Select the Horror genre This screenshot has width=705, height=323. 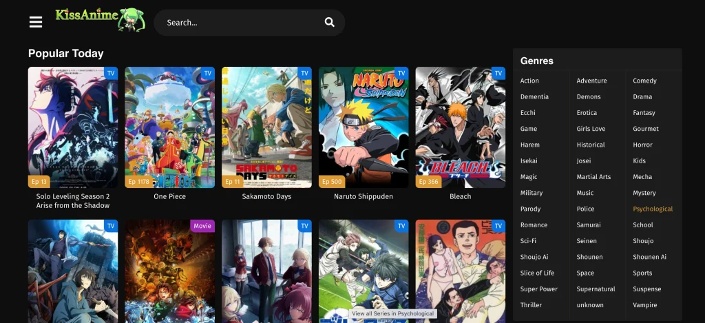click(x=642, y=145)
